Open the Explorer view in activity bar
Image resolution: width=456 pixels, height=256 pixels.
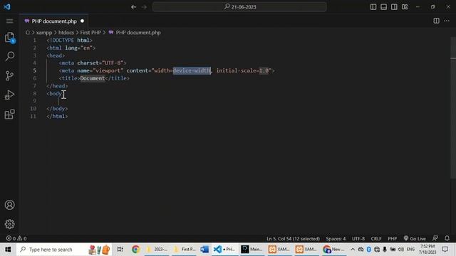click(x=9, y=38)
